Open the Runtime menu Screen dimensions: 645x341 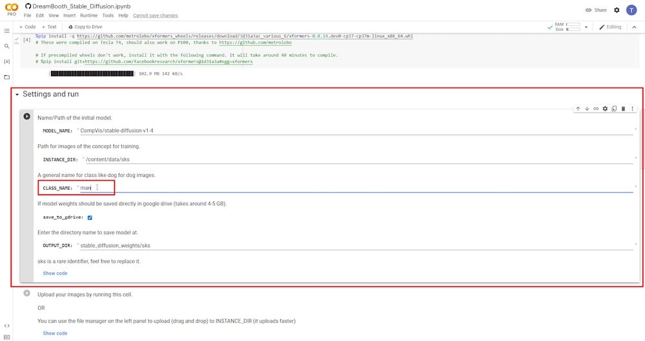coord(89,15)
